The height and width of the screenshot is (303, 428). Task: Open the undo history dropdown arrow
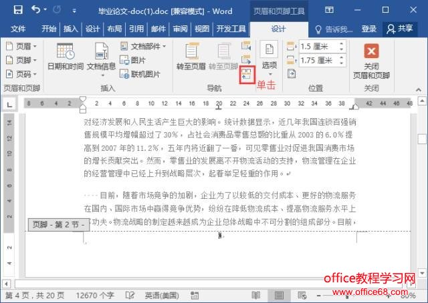(x=45, y=9)
